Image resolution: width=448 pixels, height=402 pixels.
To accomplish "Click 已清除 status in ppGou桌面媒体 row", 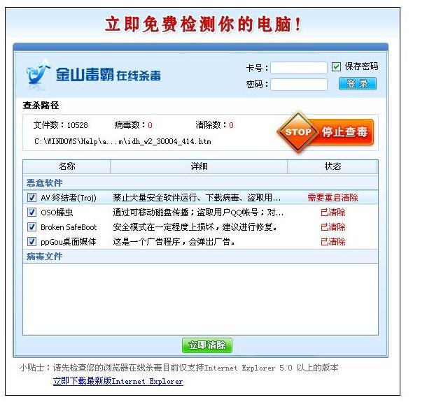I will tap(333, 242).
